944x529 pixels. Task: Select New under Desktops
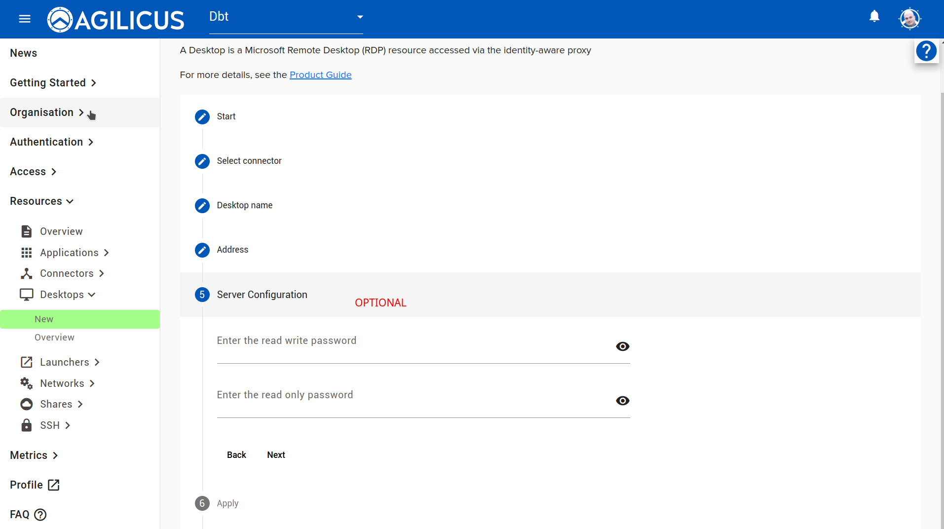point(44,319)
